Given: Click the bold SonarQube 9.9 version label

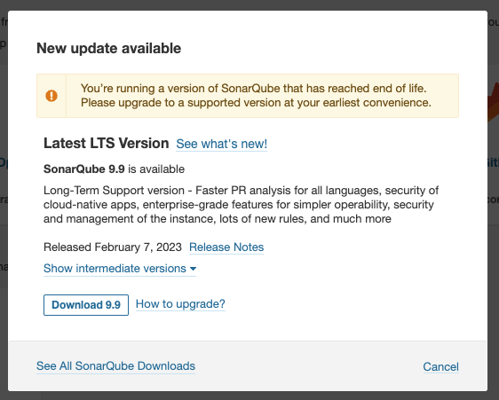Looking at the screenshot, I should click(x=84, y=169).
